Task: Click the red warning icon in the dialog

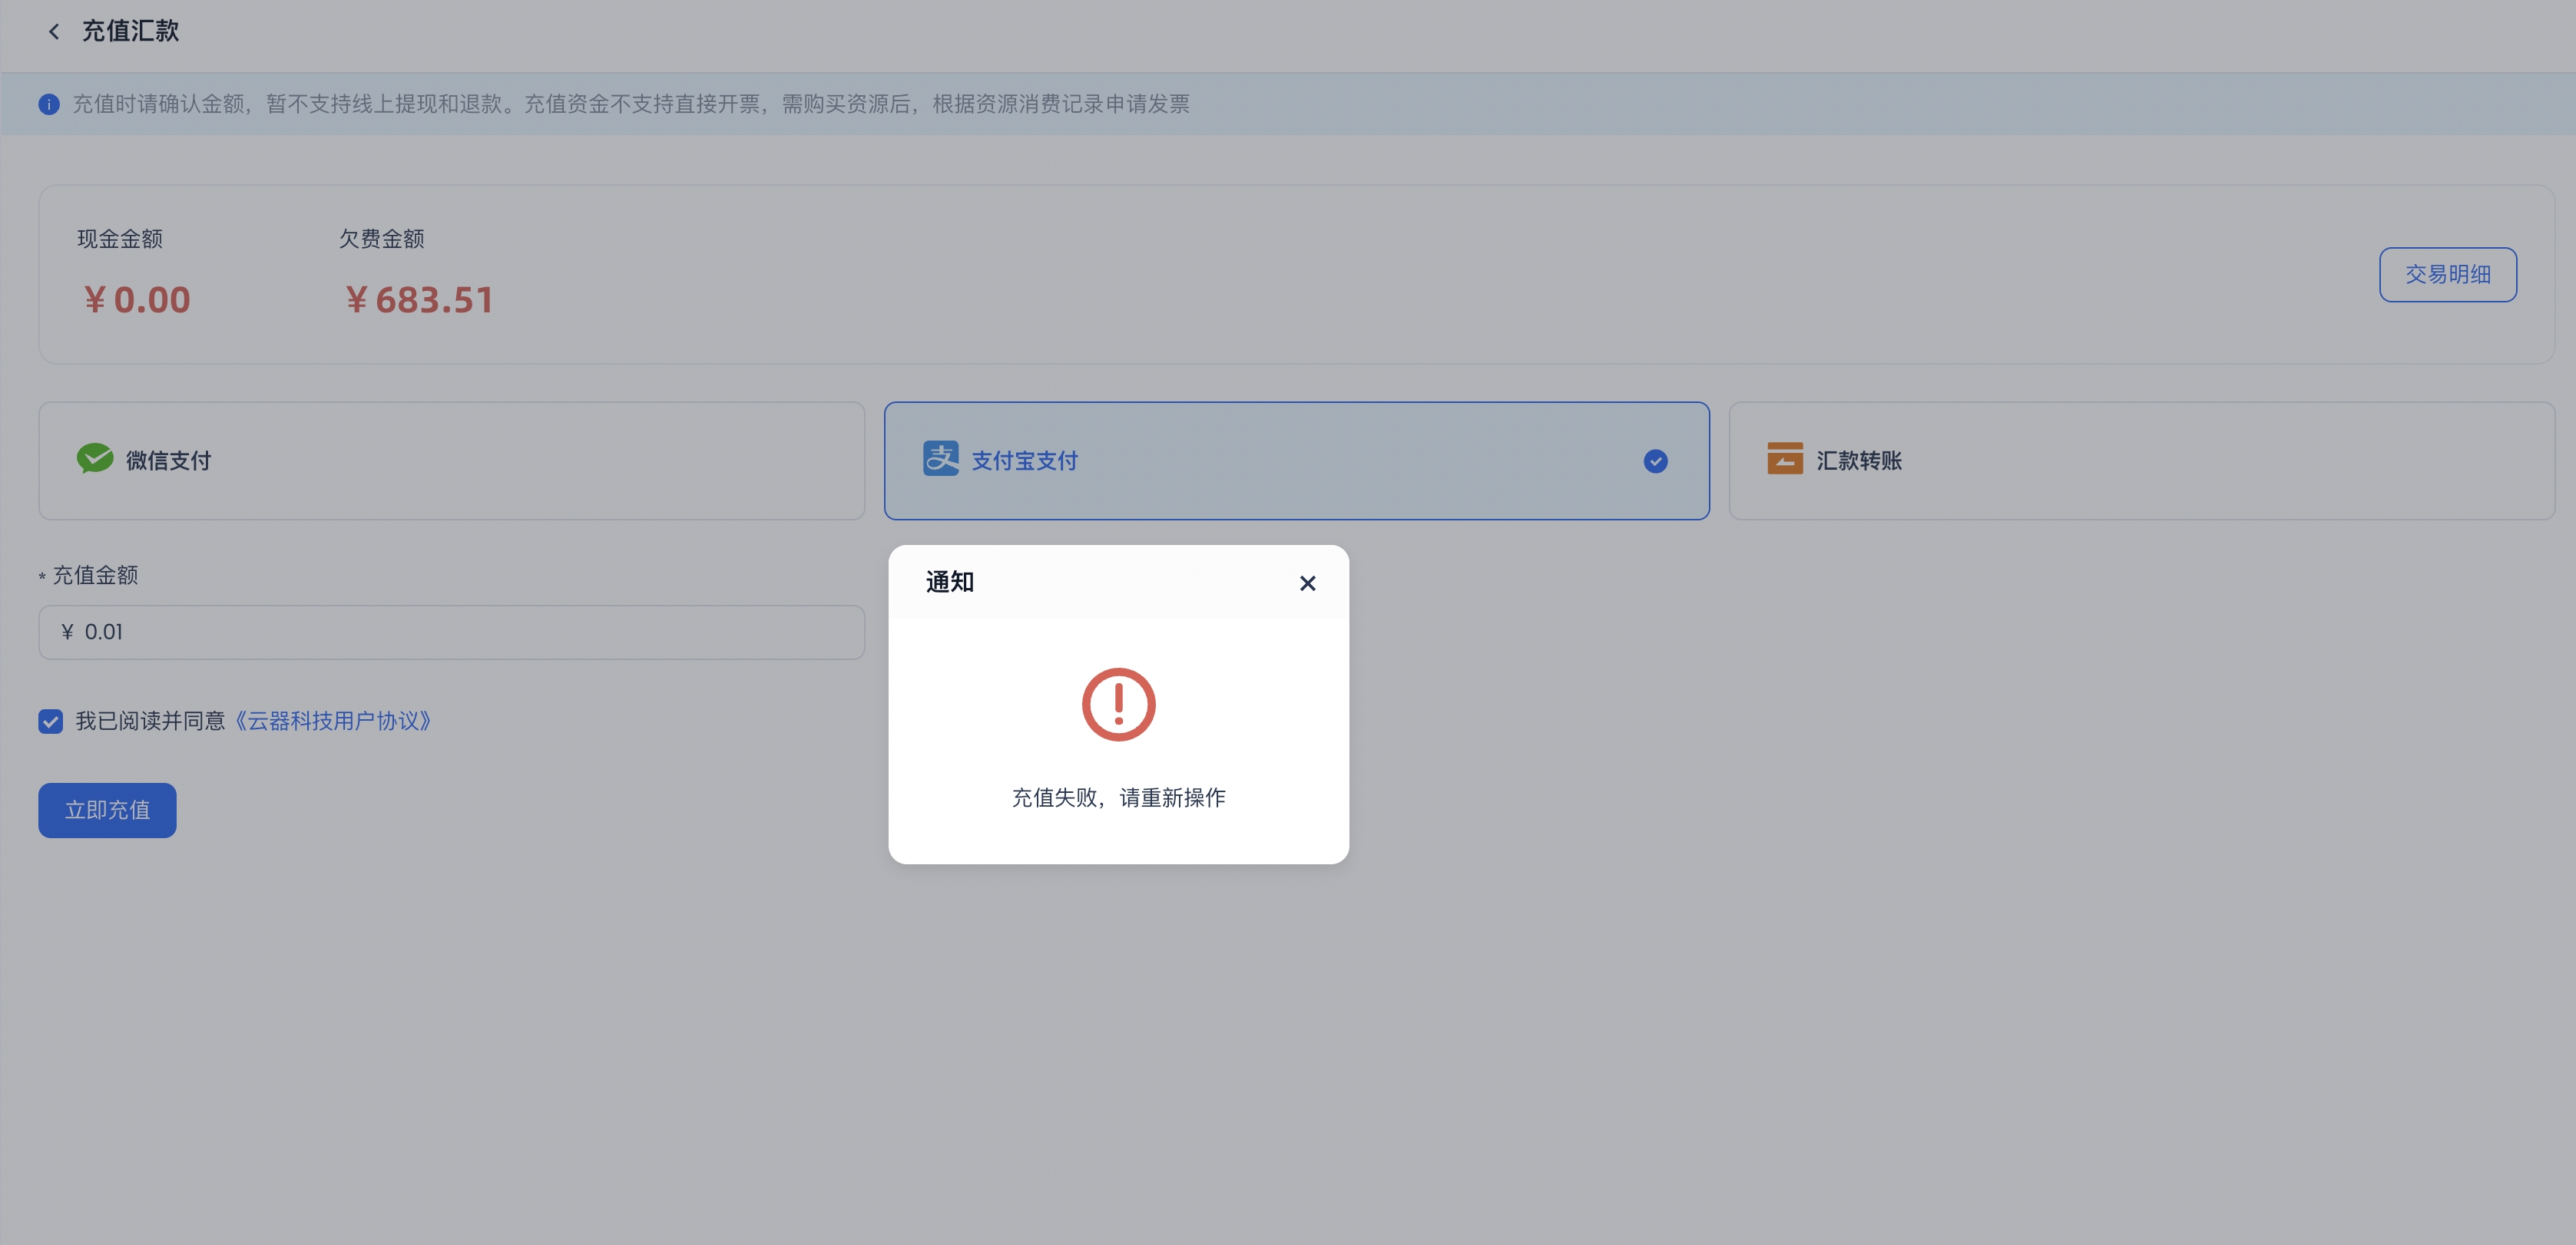Action: click(x=1118, y=705)
